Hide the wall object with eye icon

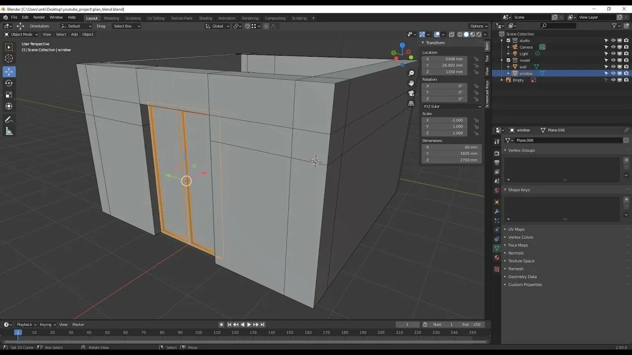613,67
